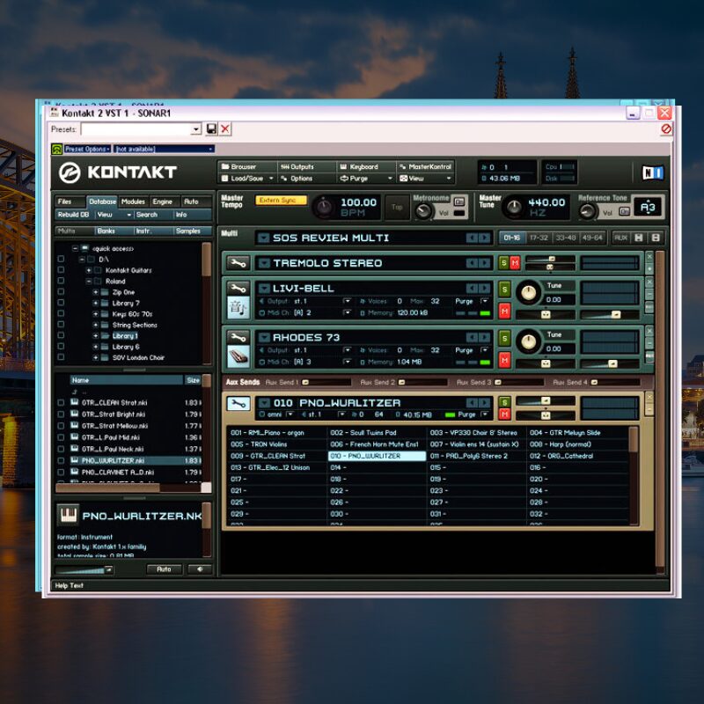Toggle the Metronome on/off button
Image resolution: width=704 pixels, height=704 pixels.
[458, 202]
